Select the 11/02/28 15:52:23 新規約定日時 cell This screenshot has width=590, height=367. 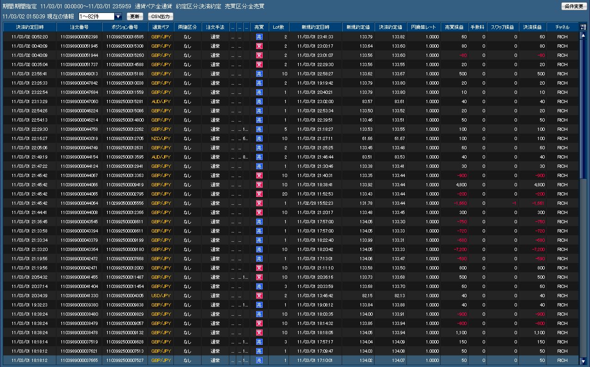315,203
